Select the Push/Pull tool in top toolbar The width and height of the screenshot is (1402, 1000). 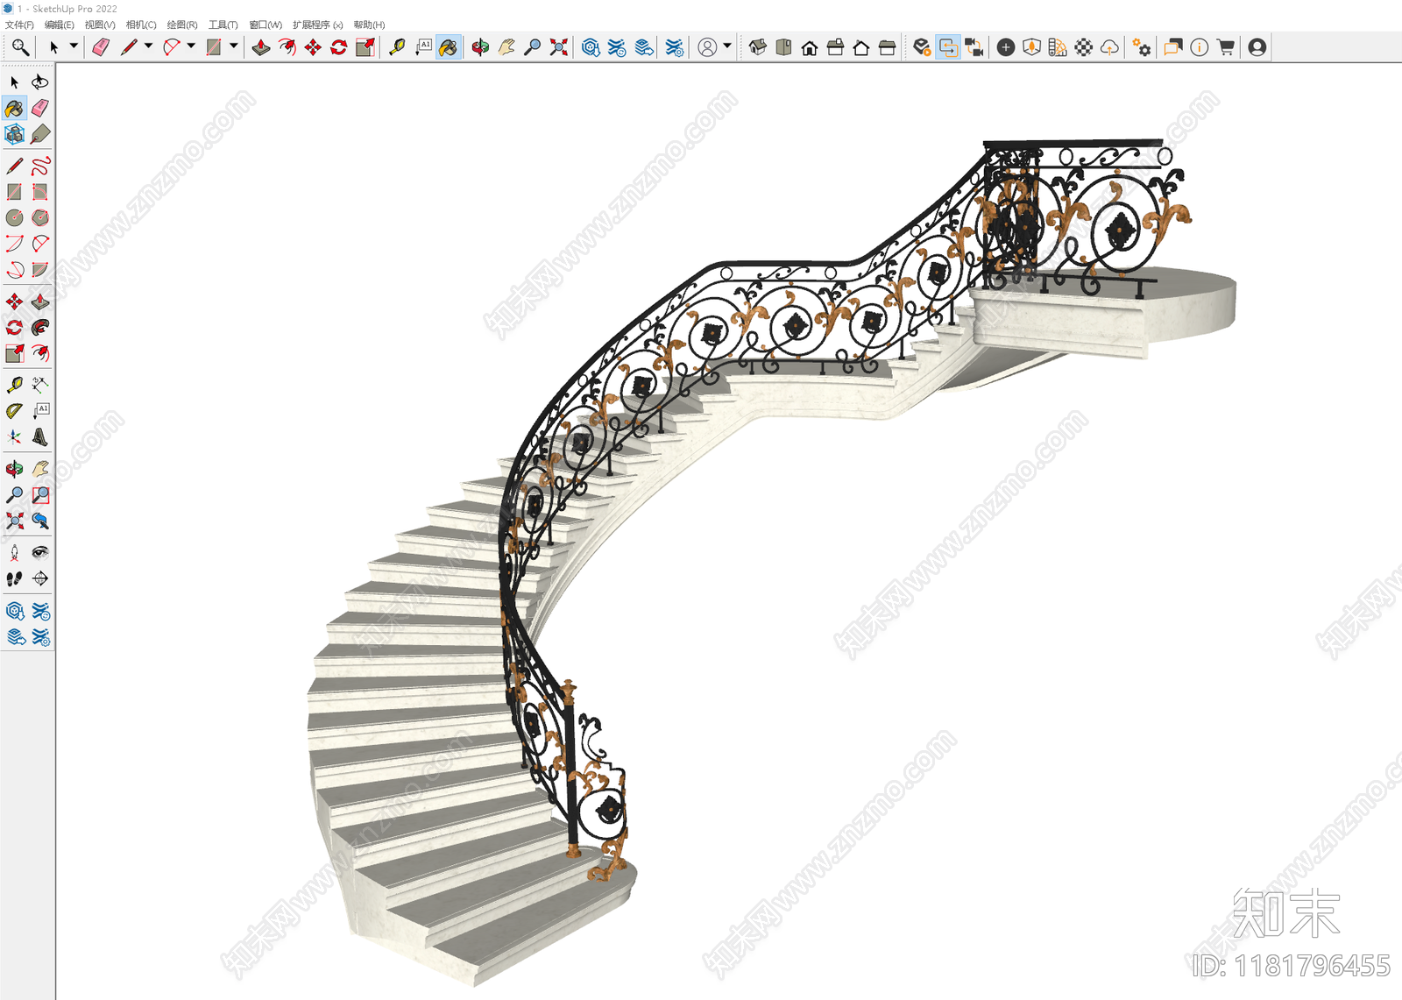pos(261,47)
